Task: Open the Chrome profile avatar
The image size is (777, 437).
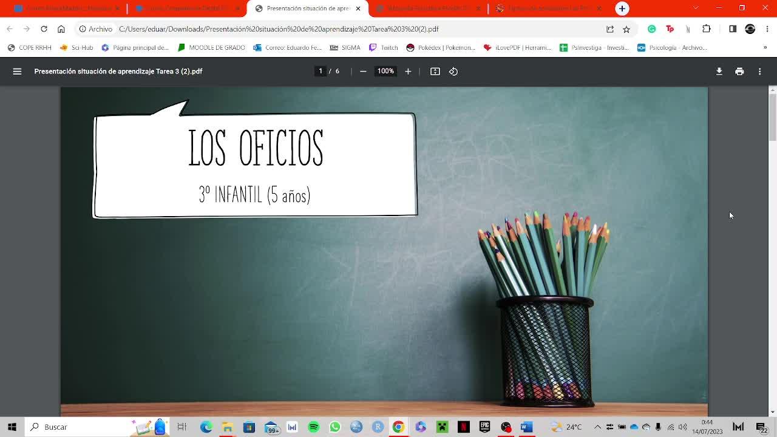Action: tap(750, 29)
